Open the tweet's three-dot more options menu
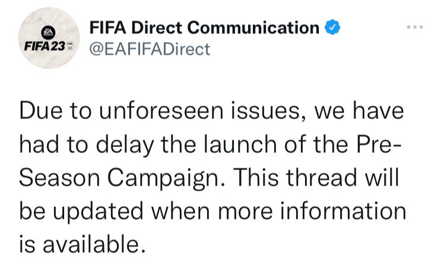Screen dimensions: 444x273 coord(414,28)
